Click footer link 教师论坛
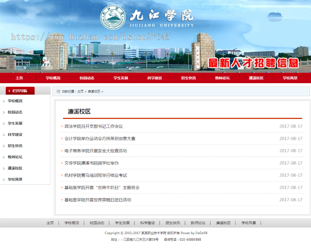Viewport: 311px width, 250px height. 198,223
